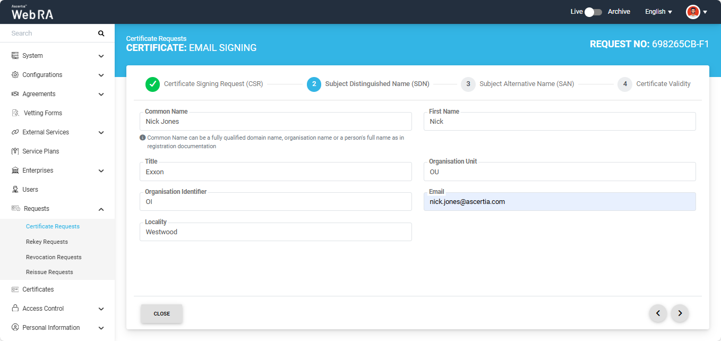The image size is (721, 341).
Task: Click into the Locality input field
Action: tap(276, 232)
